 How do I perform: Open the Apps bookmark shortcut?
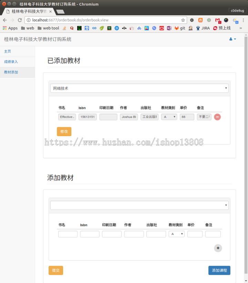point(10,28)
